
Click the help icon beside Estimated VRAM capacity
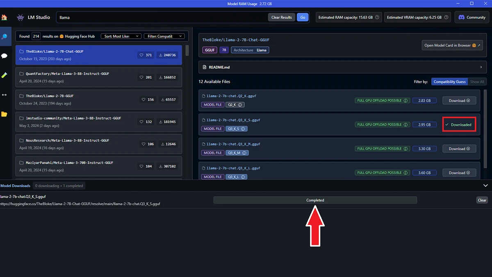tap(446, 18)
